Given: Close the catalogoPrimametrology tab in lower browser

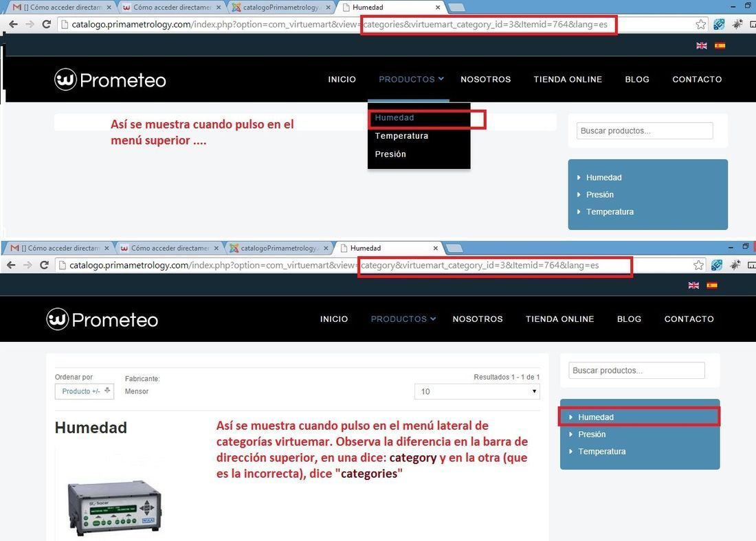Looking at the screenshot, I should pyautogui.click(x=326, y=248).
